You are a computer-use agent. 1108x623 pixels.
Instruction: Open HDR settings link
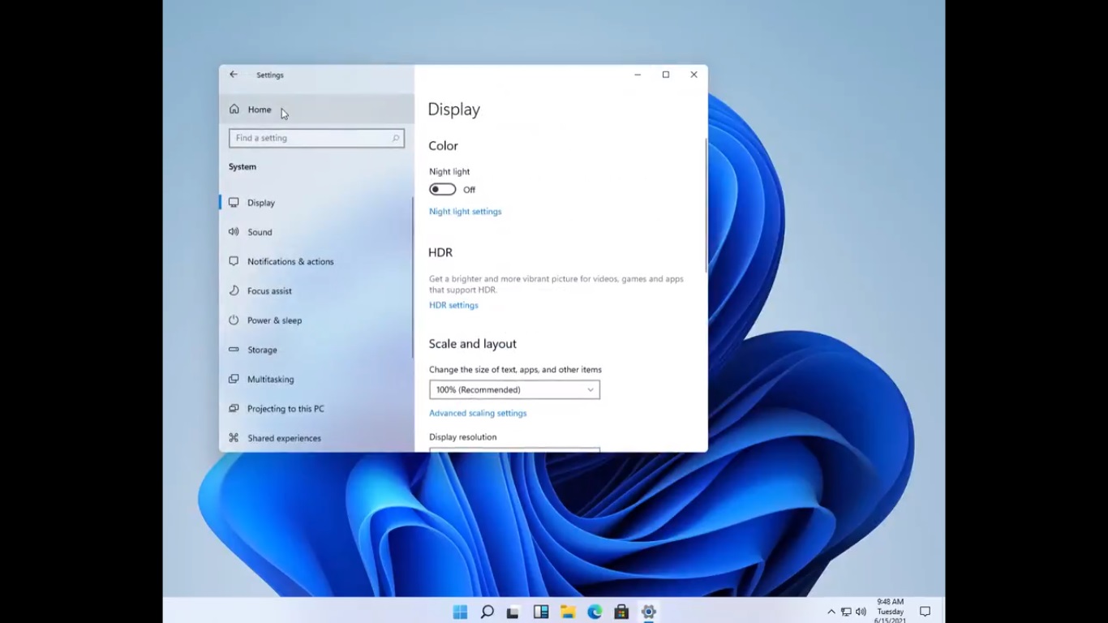click(453, 305)
